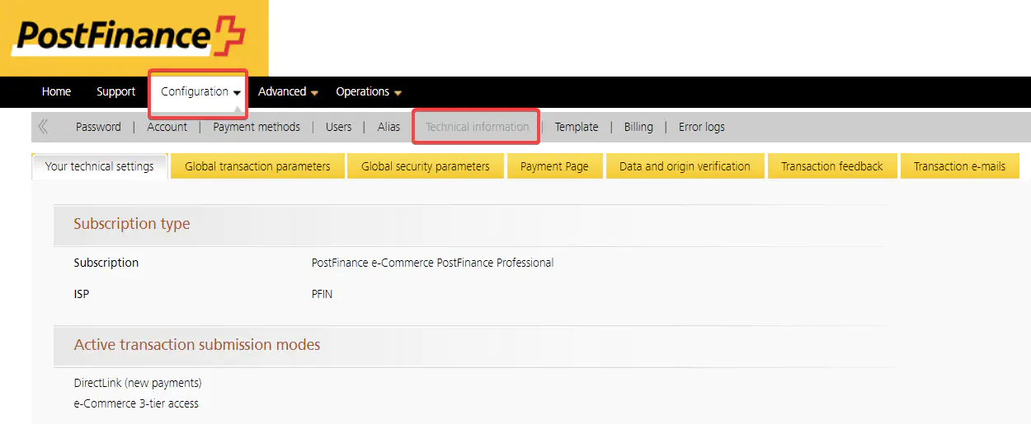
Task: Navigate to the Account section
Action: coord(167,127)
